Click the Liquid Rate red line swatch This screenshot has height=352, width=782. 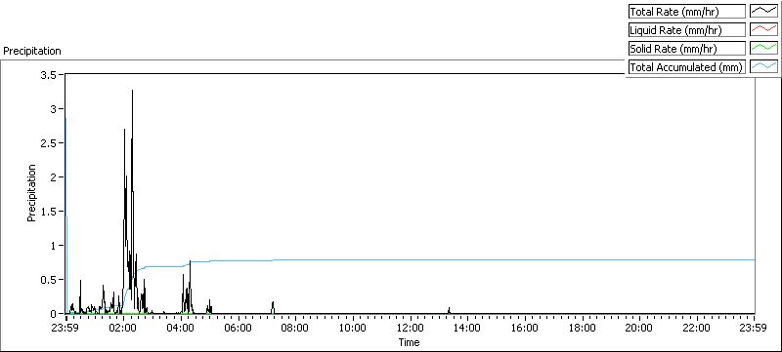(x=763, y=30)
